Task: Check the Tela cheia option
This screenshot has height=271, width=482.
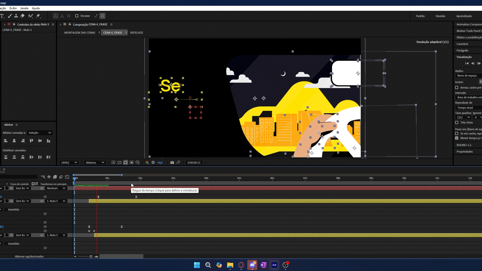Action: [x=457, y=122]
